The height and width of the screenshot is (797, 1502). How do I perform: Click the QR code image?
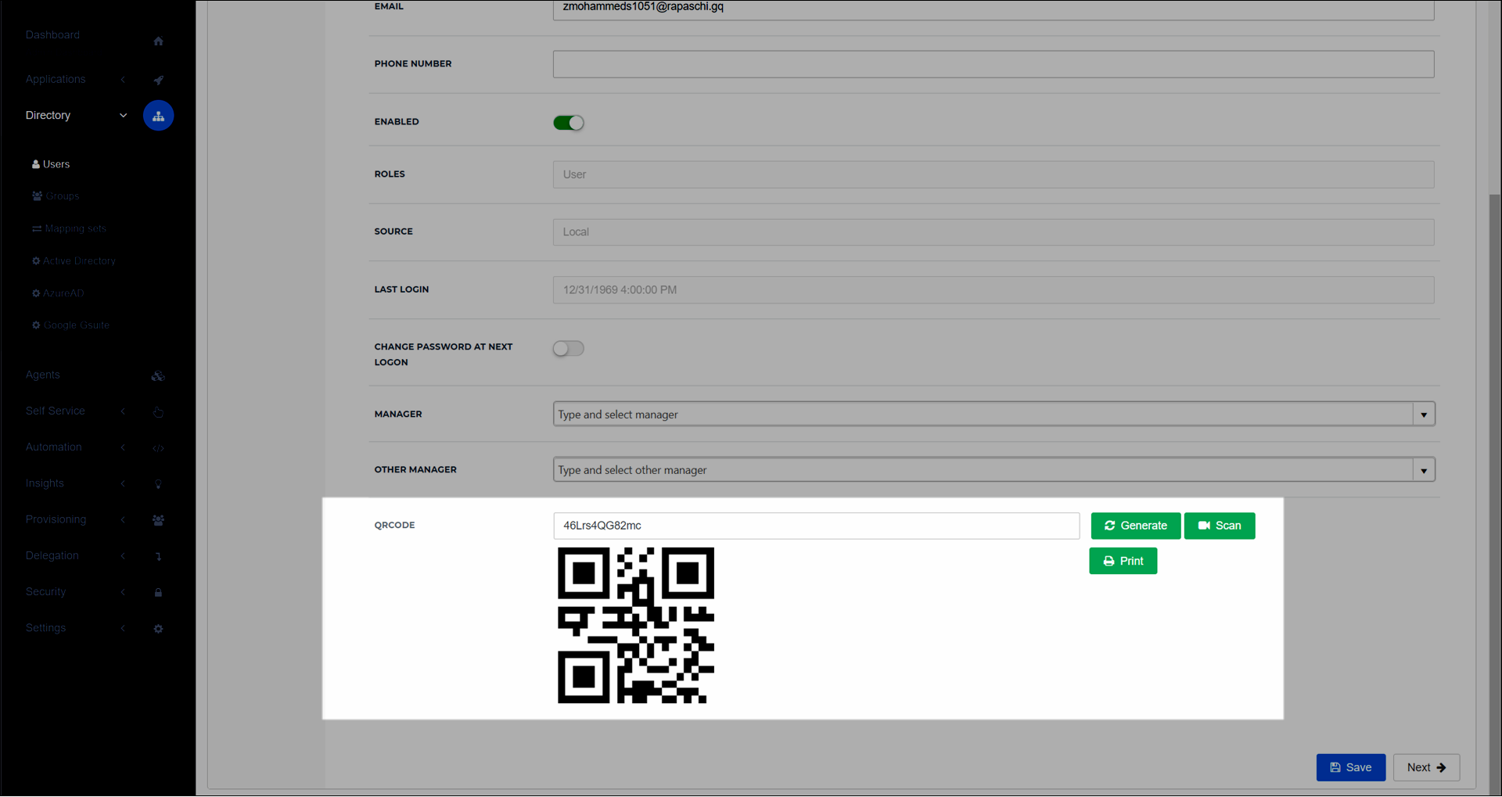(x=635, y=626)
